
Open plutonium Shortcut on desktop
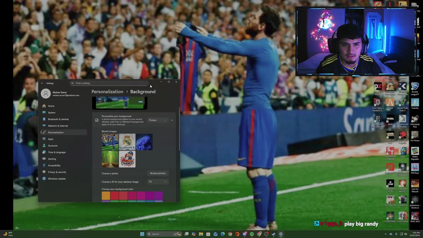click(x=415, y=202)
